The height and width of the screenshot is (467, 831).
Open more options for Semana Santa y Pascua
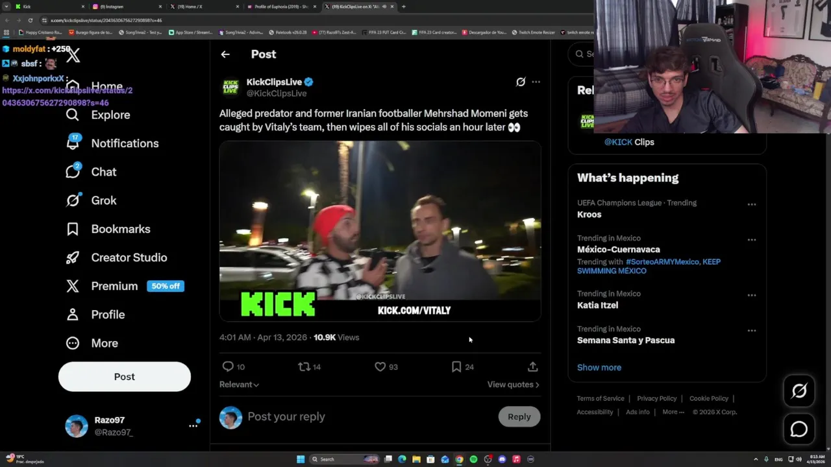(x=752, y=330)
